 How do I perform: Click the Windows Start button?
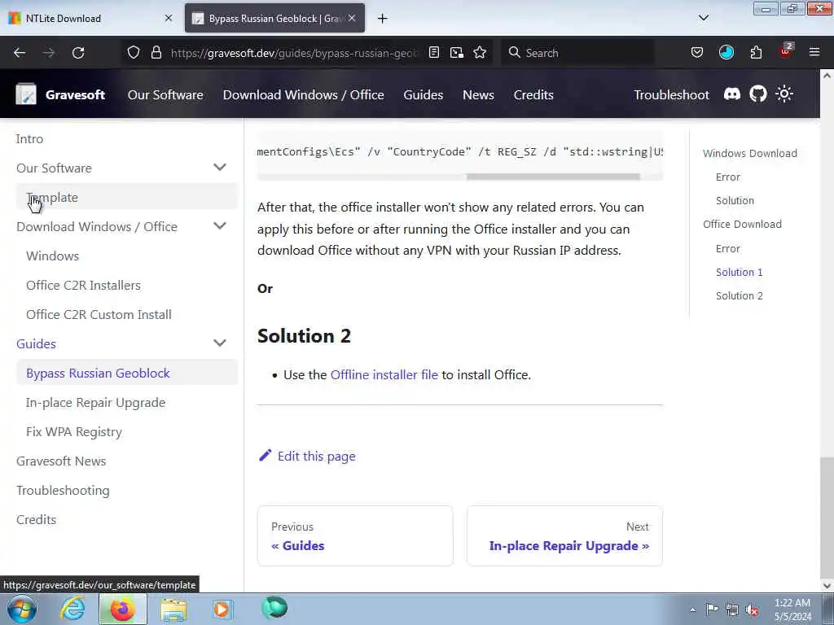pyautogui.click(x=22, y=609)
